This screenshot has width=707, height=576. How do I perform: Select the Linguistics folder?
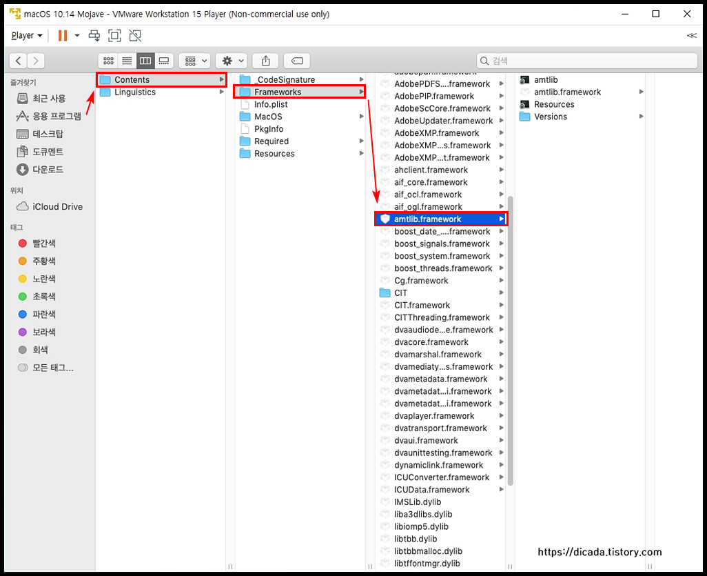pos(161,92)
